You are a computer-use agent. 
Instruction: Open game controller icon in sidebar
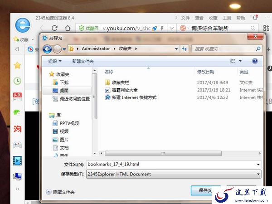coord(17,145)
